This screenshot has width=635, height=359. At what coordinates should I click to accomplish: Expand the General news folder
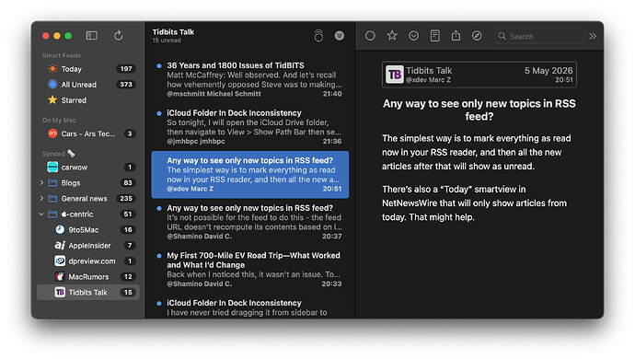pyautogui.click(x=41, y=199)
